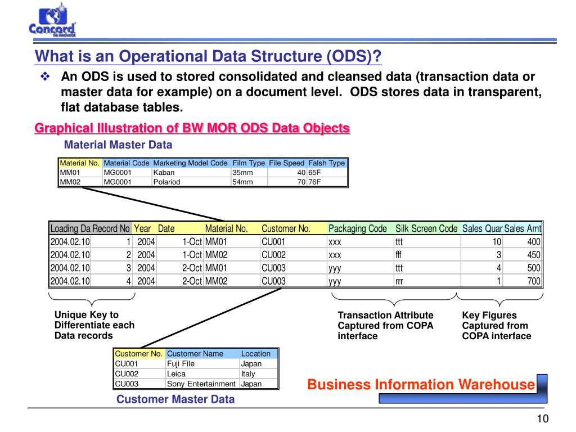Click the 'Sales Amt' column header
Viewport: 576px width, 432px height.
tap(523, 229)
